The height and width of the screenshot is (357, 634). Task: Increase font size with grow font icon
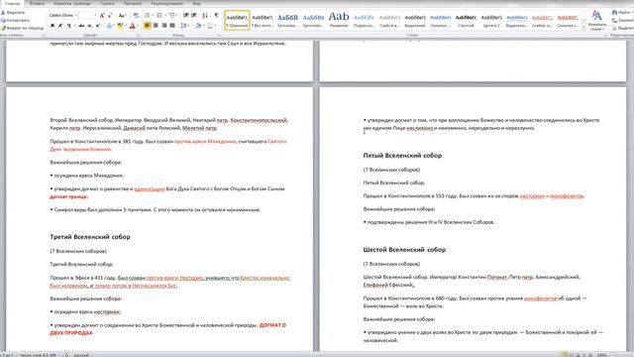click(102, 16)
